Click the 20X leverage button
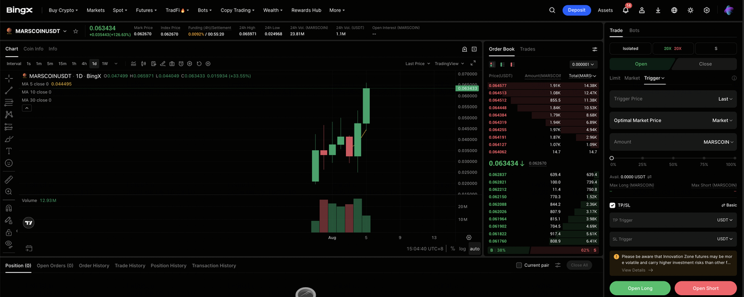The image size is (744, 297). click(673, 49)
